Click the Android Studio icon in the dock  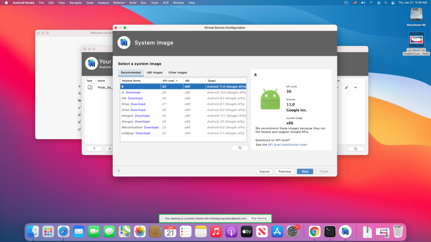(x=345, y=231)
